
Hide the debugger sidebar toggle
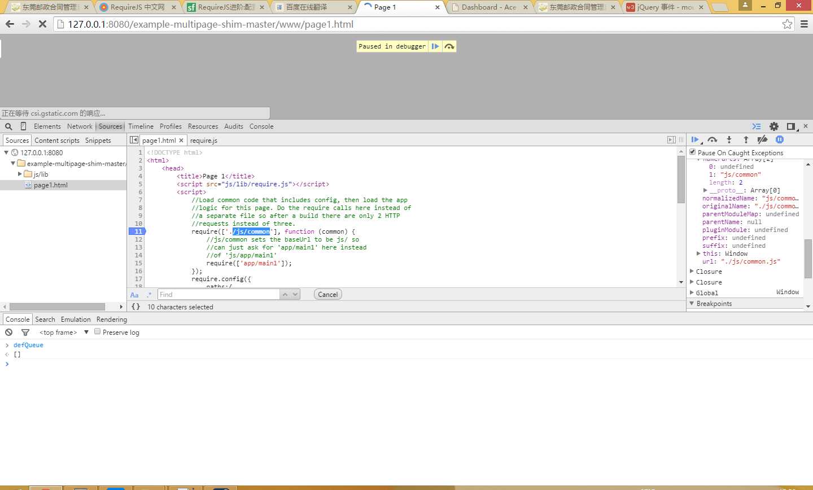[x=671, y=139]
